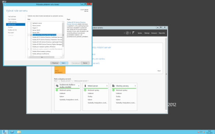Click the wizard title bar icon
The image size is (215, 134).
click(x=5, y=4)
